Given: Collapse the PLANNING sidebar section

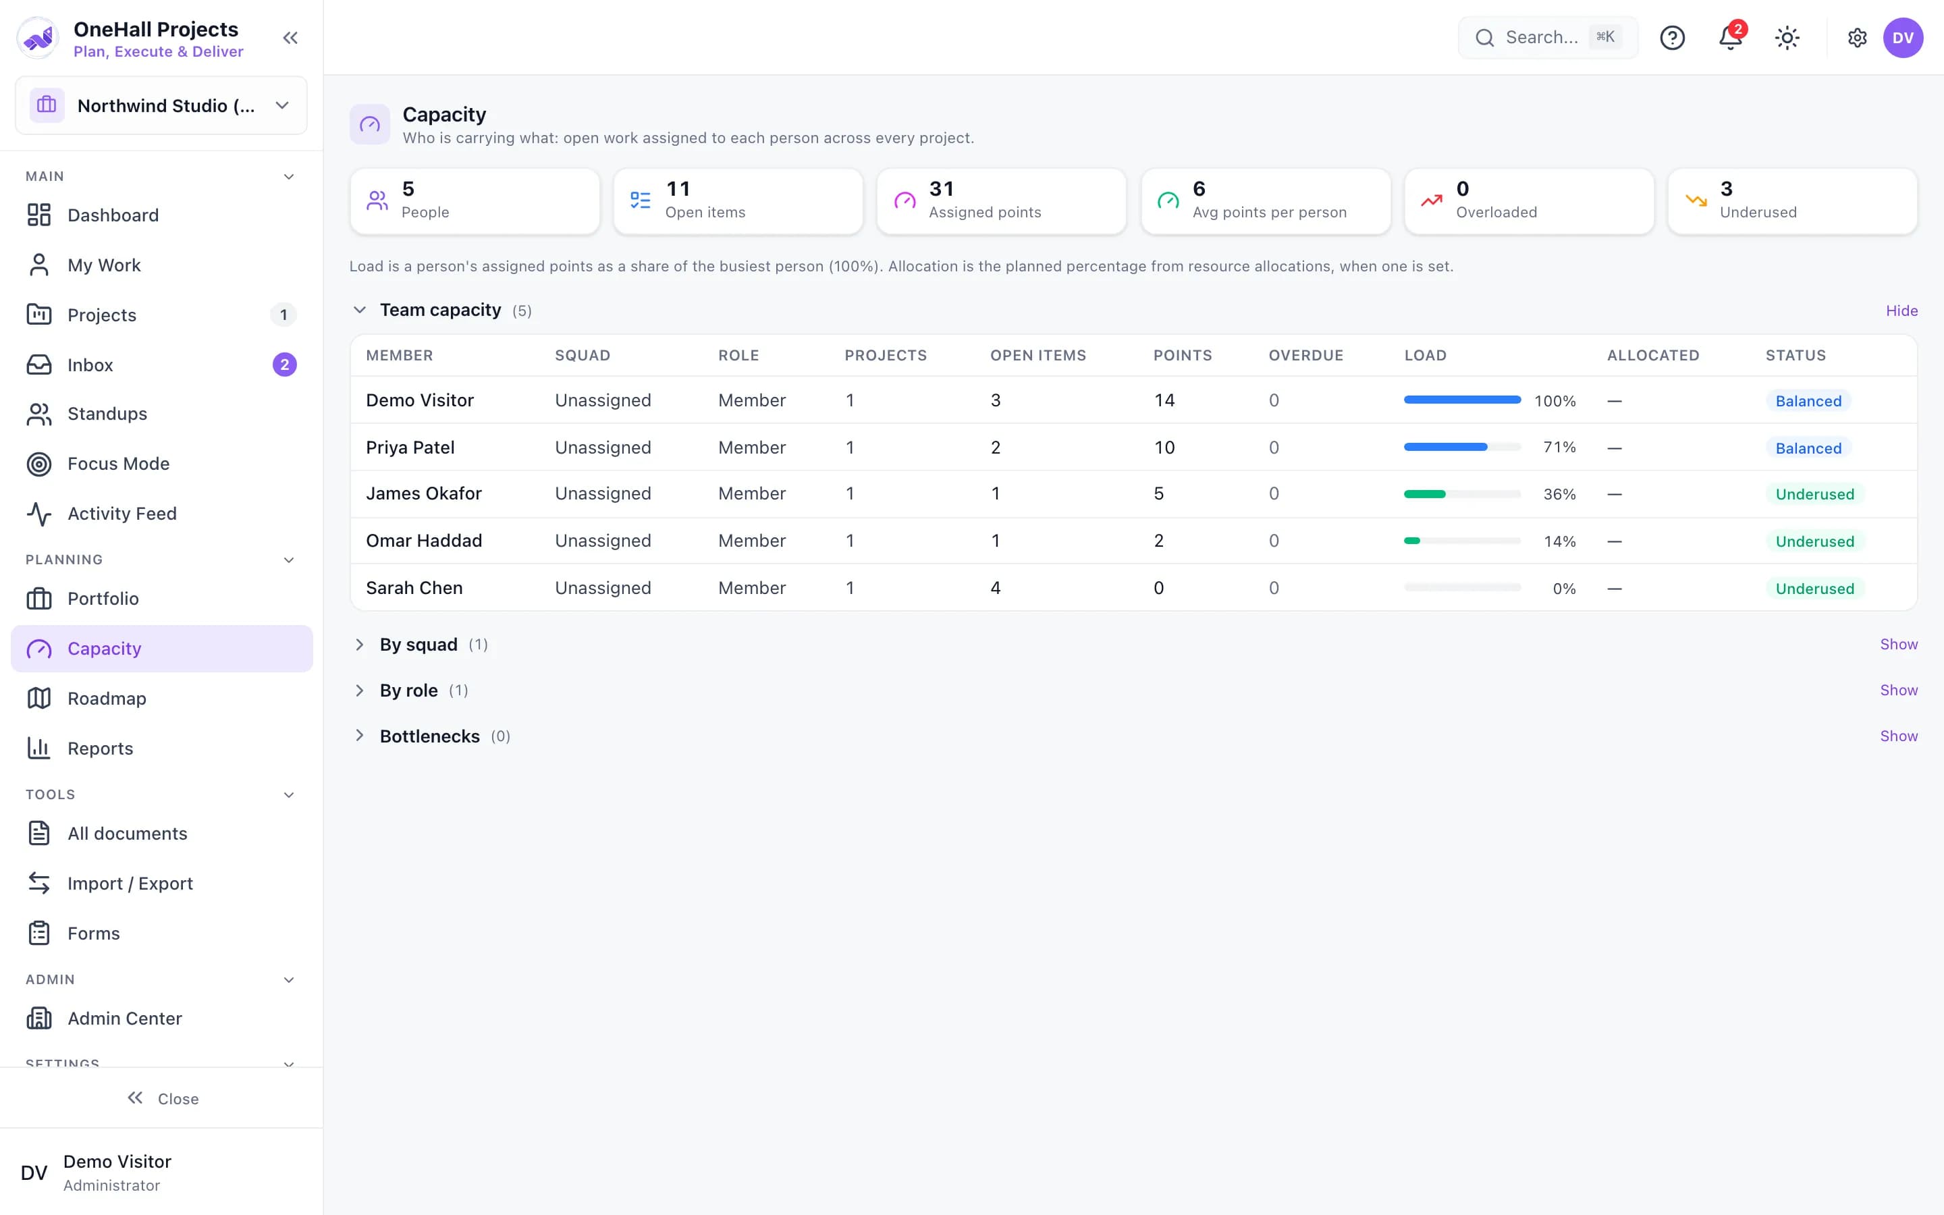Looking at the screenshot, I should click(x=288, y=560).
